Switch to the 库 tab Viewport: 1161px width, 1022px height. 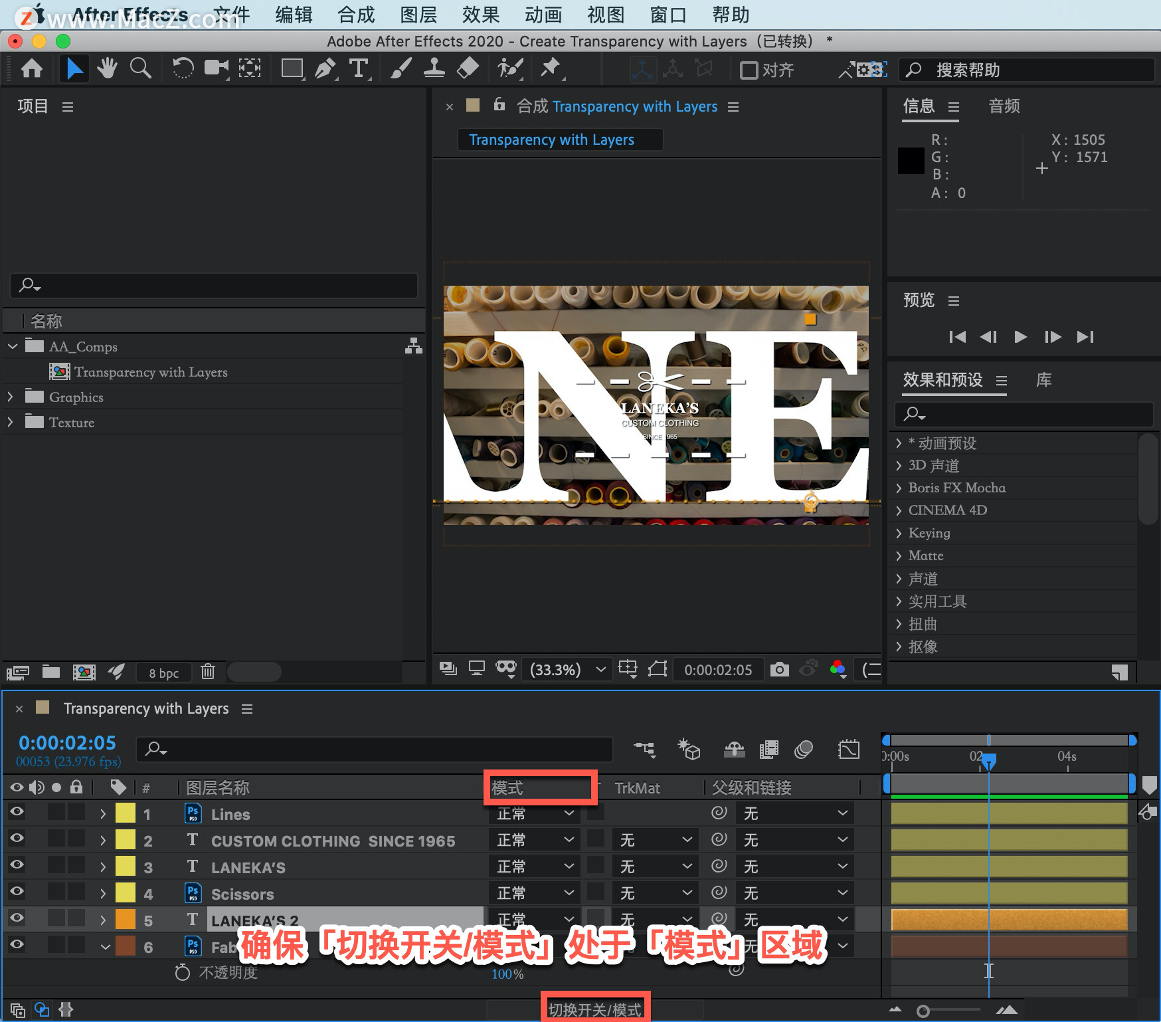(x=1043, y=380)
